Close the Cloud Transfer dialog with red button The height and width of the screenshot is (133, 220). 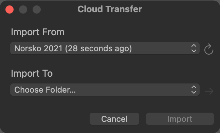click(x=10, y=9)
